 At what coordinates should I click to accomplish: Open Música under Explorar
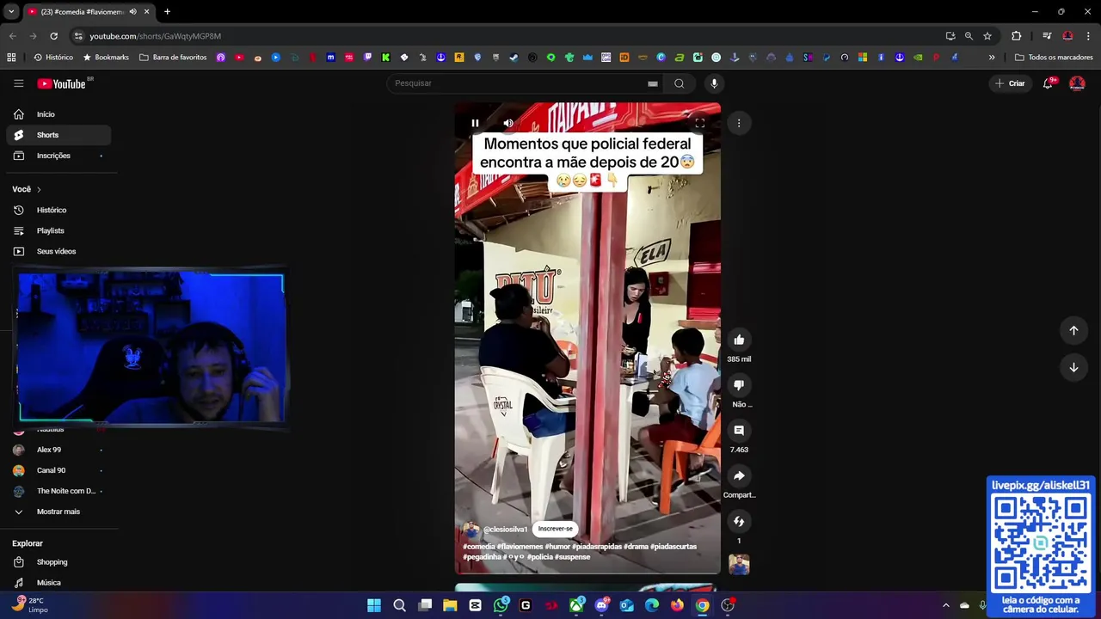[x=58, y=583]
